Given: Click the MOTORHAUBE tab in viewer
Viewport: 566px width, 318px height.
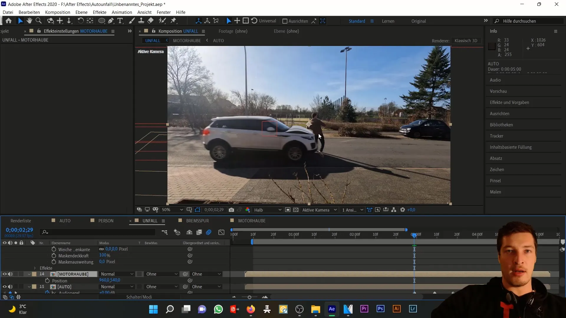Looking at the screenshot, I should pos(187,40).
